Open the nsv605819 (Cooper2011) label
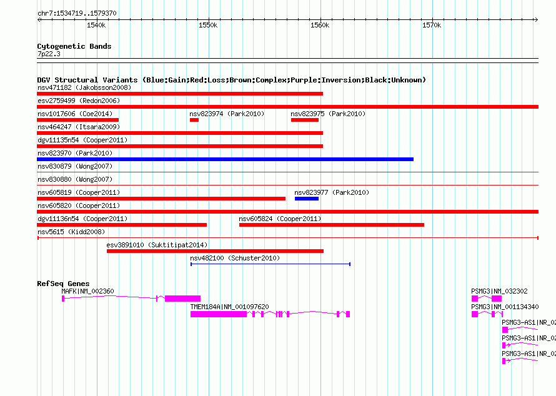 [79, 192]
